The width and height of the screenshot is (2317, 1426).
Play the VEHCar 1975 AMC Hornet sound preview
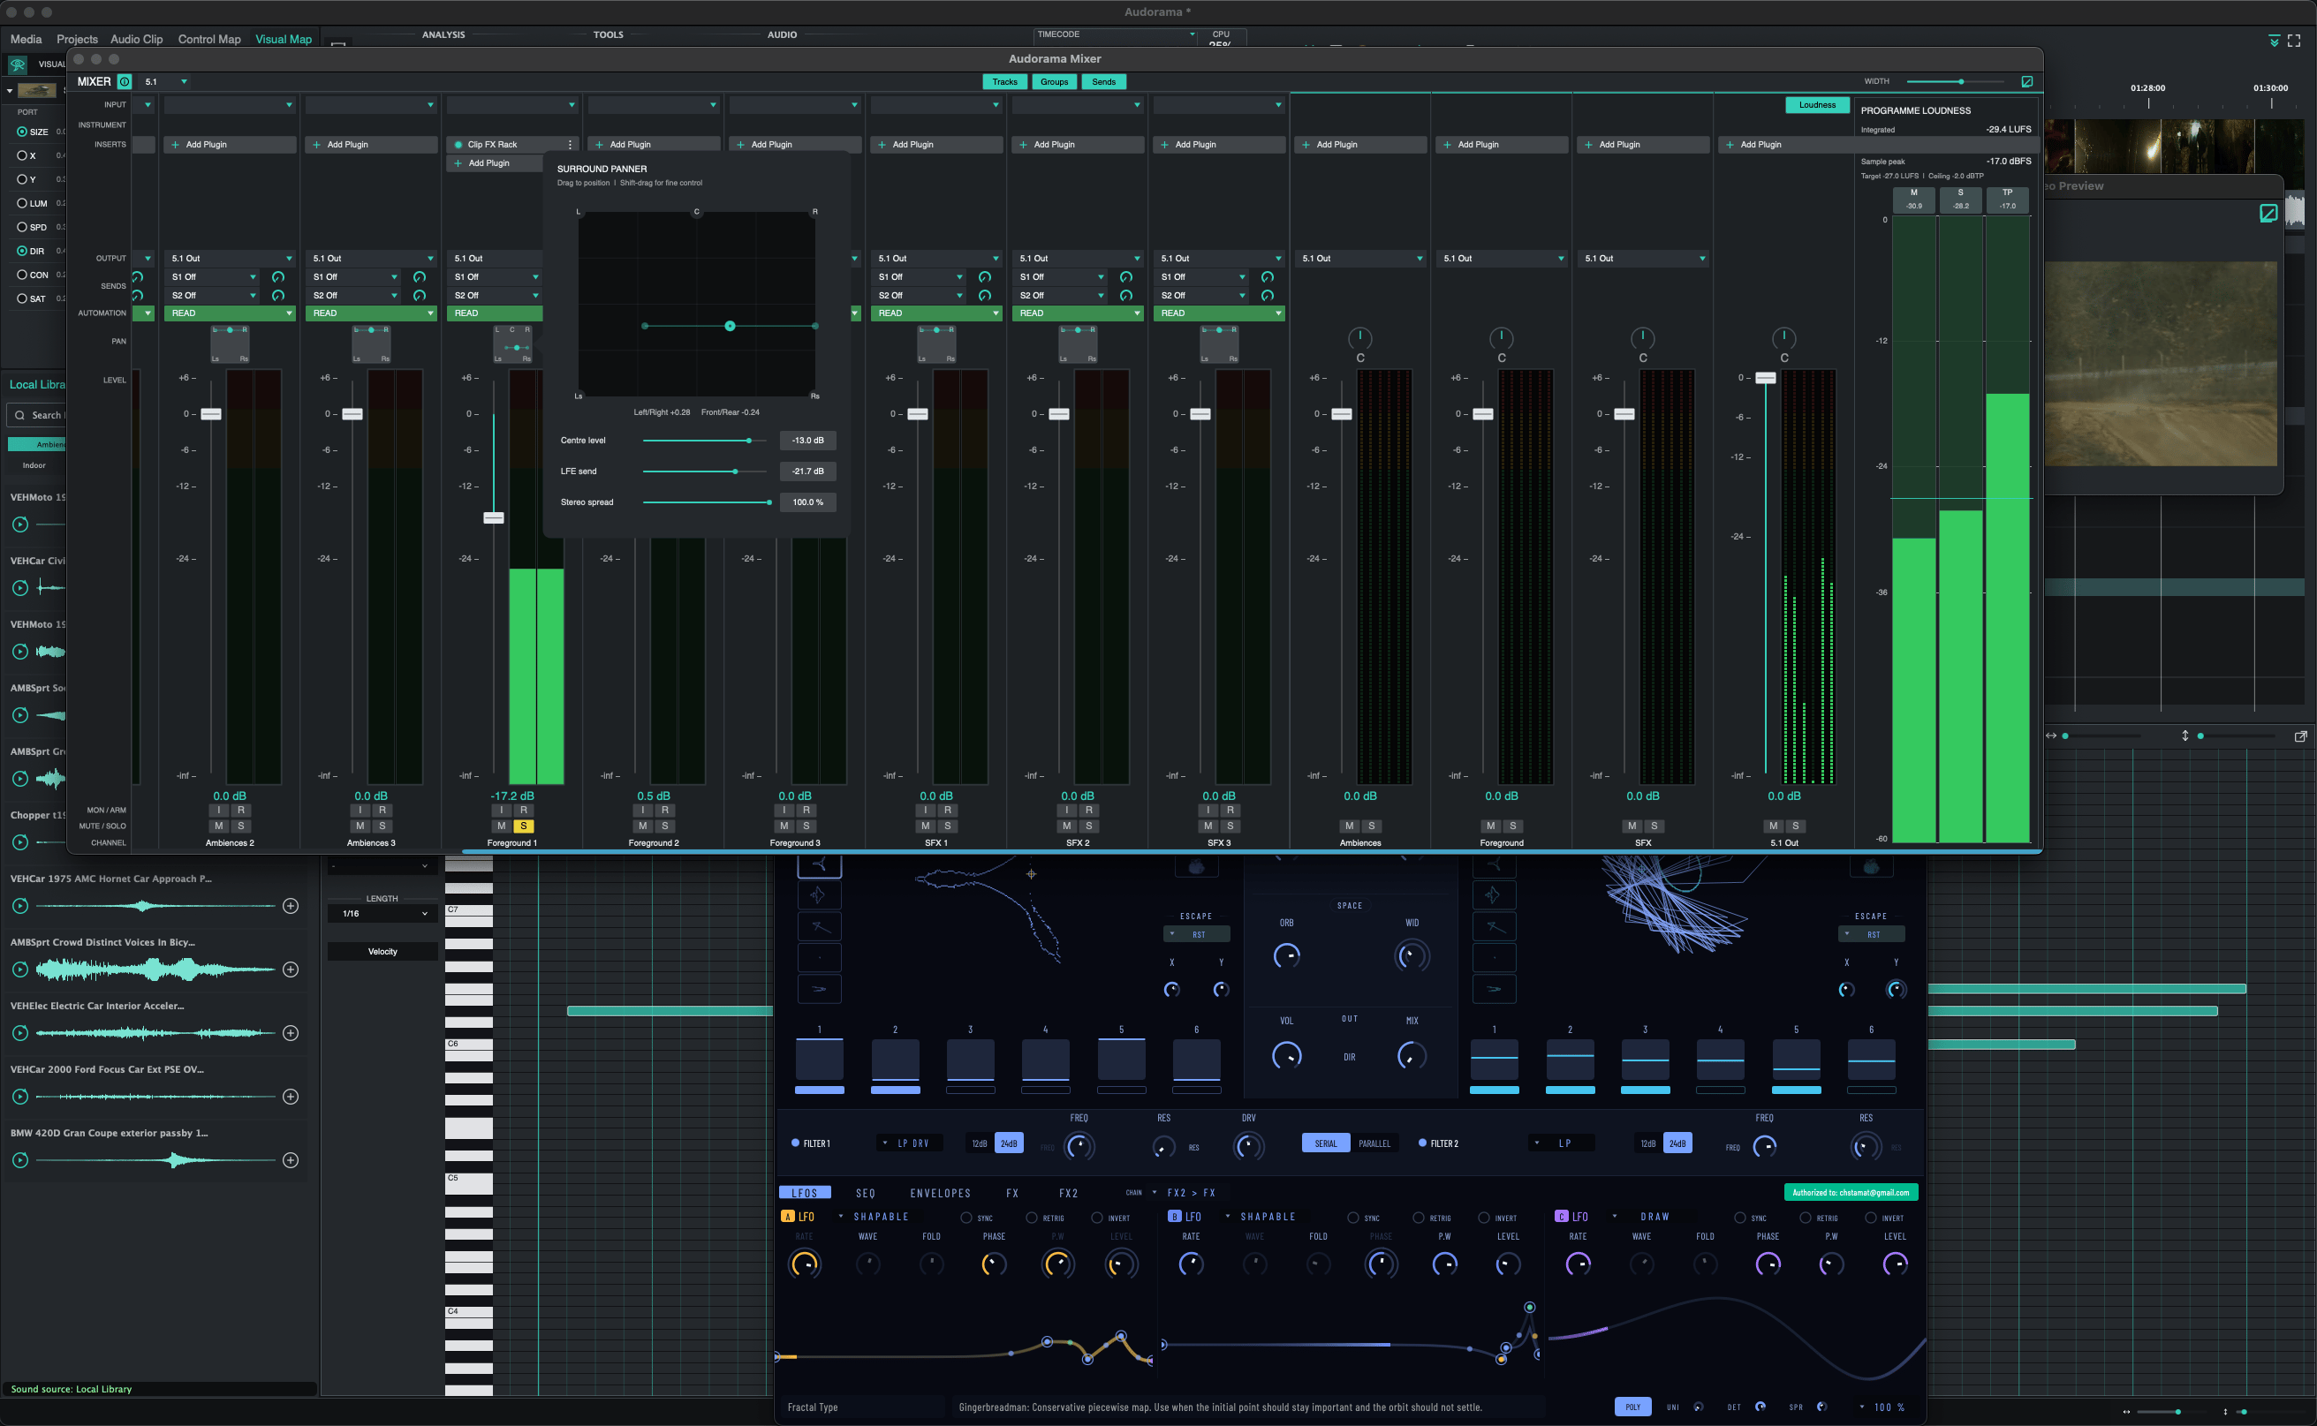[19, 906]
